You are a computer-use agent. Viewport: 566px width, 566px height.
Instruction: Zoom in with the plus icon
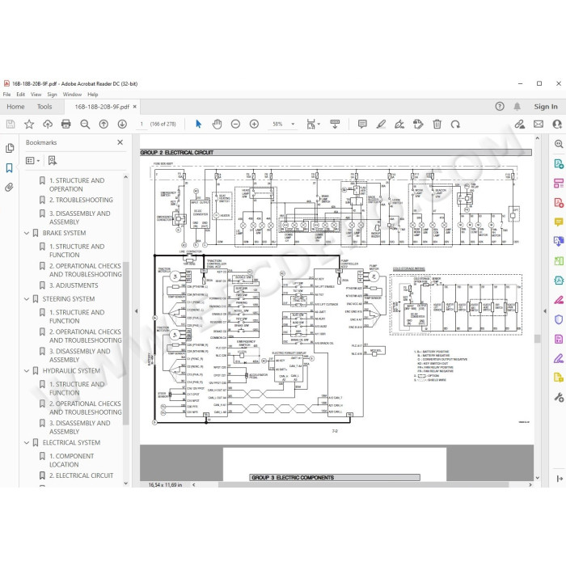click(254, 125)
